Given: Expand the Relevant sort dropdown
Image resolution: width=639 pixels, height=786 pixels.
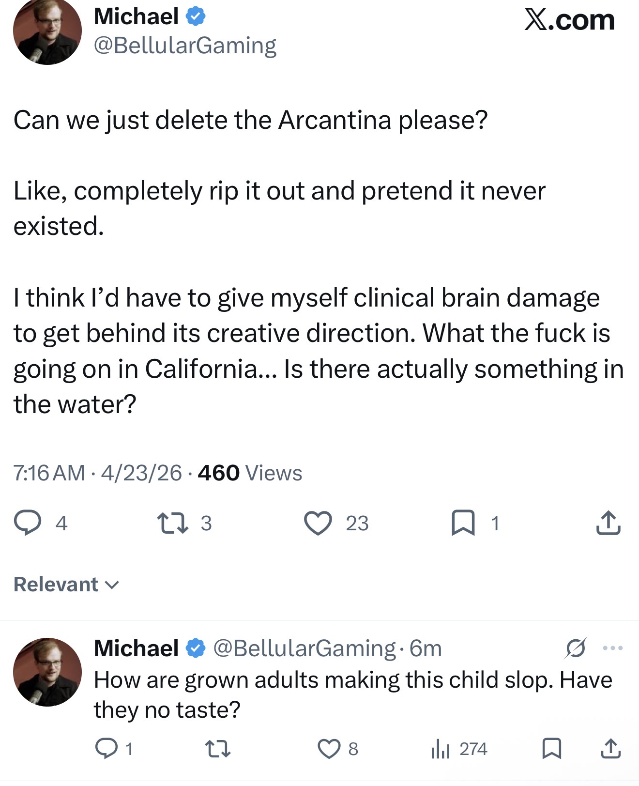Looking at the screenshot, I should click(x=66, y=585).
